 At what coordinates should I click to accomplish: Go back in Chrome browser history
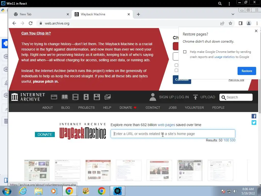[14, 23]
